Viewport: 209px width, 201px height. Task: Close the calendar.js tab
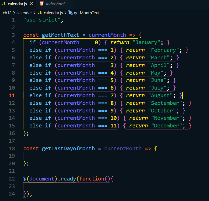[31, 4]
